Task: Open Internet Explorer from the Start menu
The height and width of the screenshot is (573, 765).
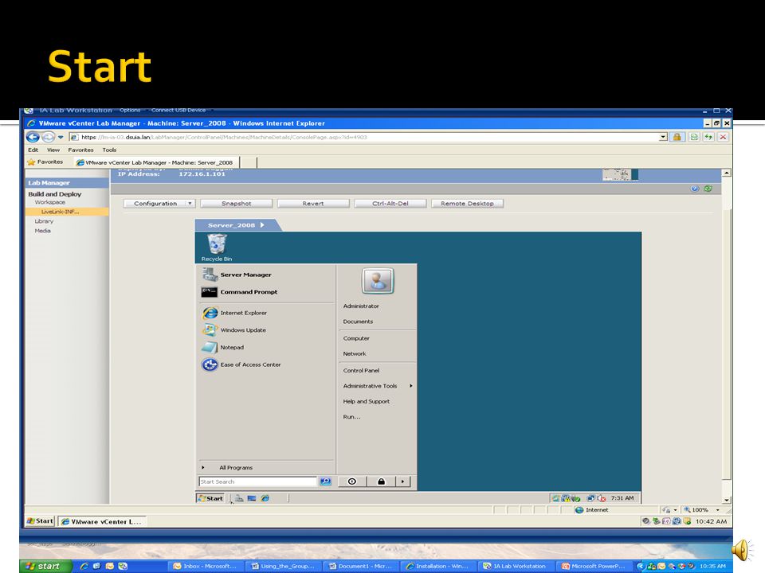Action: (234, 313)
